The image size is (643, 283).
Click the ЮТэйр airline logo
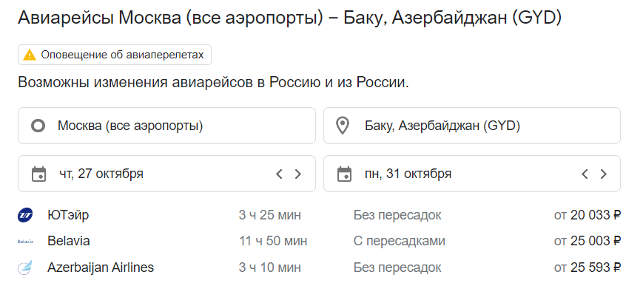[x=25, y=215]
